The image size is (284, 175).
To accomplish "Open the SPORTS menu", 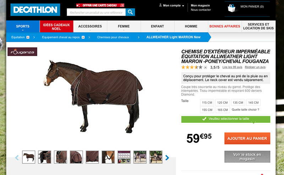I will pos(23,27).
